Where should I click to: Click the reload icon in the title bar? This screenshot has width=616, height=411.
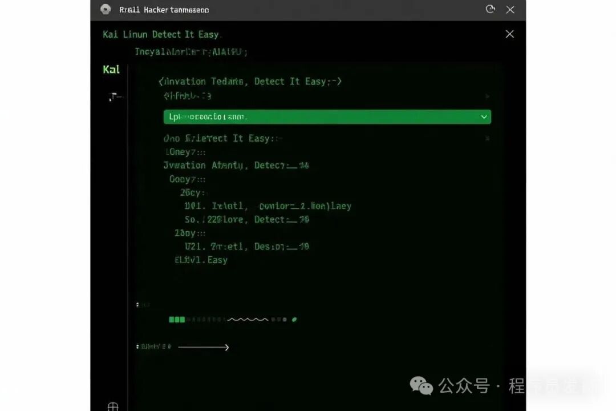pyautogui.click(x=490, y=9)
